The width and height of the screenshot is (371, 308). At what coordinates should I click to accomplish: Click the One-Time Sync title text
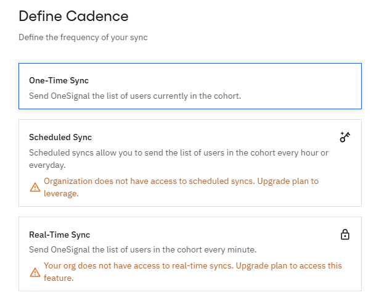(x=59, y=81)
